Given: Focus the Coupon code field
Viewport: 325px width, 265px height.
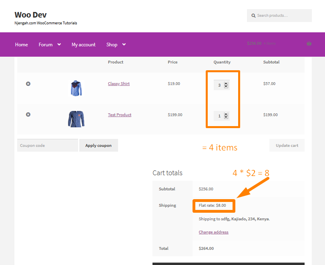Looking at the screenshot, I should click(x=48, y=145).
